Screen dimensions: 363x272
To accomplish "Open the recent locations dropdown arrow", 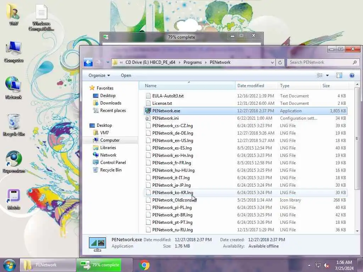I will [108, 62].
